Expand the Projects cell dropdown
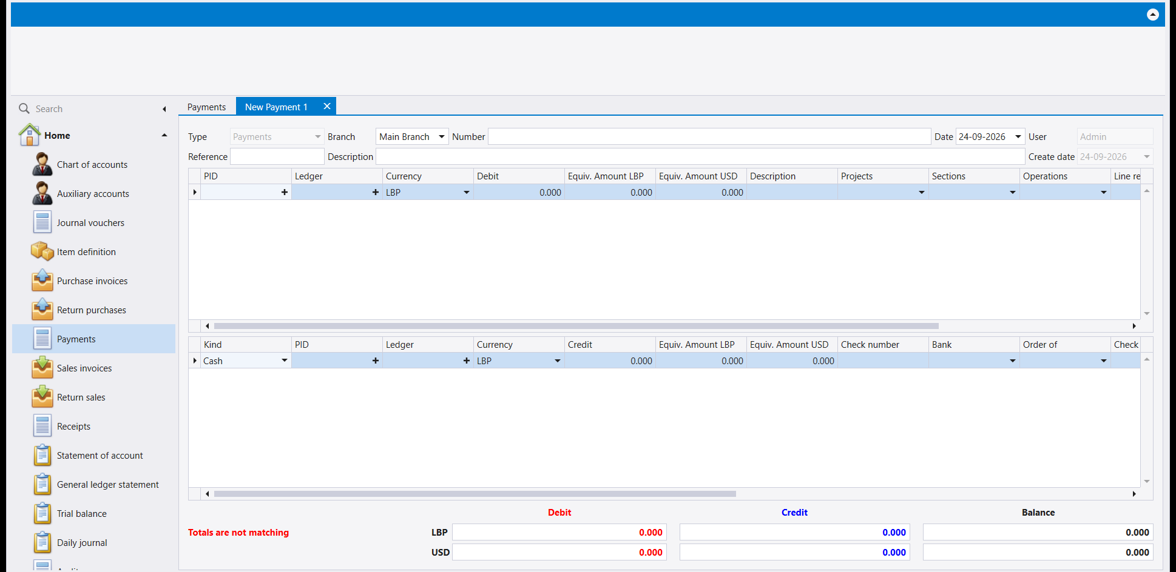Image resolution: width=1176 pixels, height=572 pixels. pos(922,193)
